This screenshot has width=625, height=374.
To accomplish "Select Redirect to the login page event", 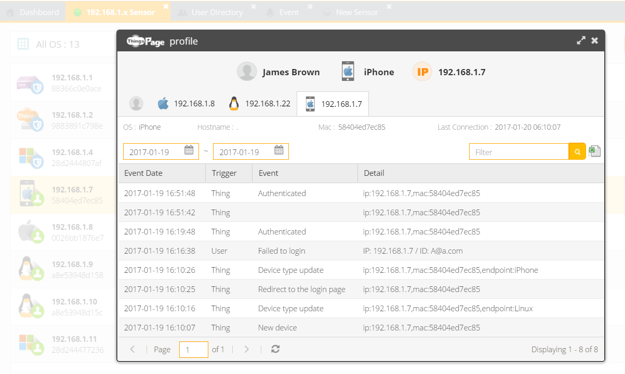I will (x=361, y=289).
